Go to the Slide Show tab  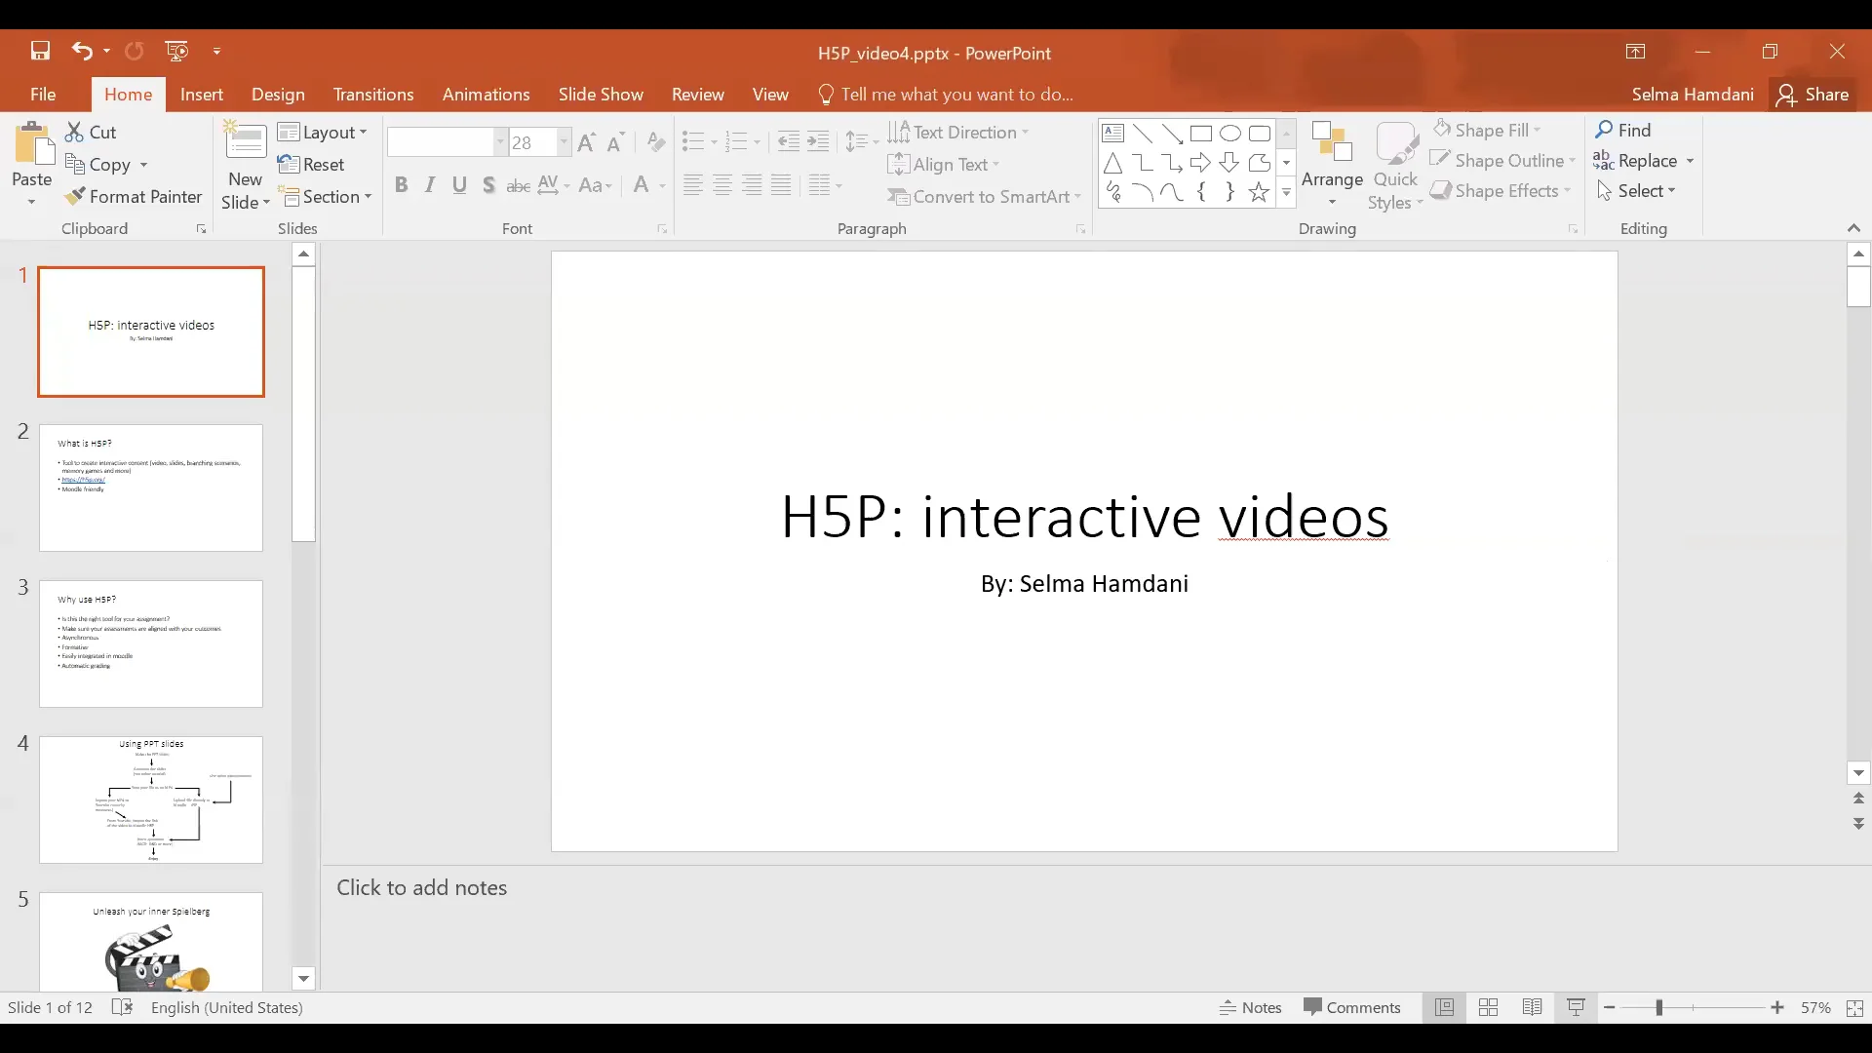pyautogui.click(x=601, y=94)
